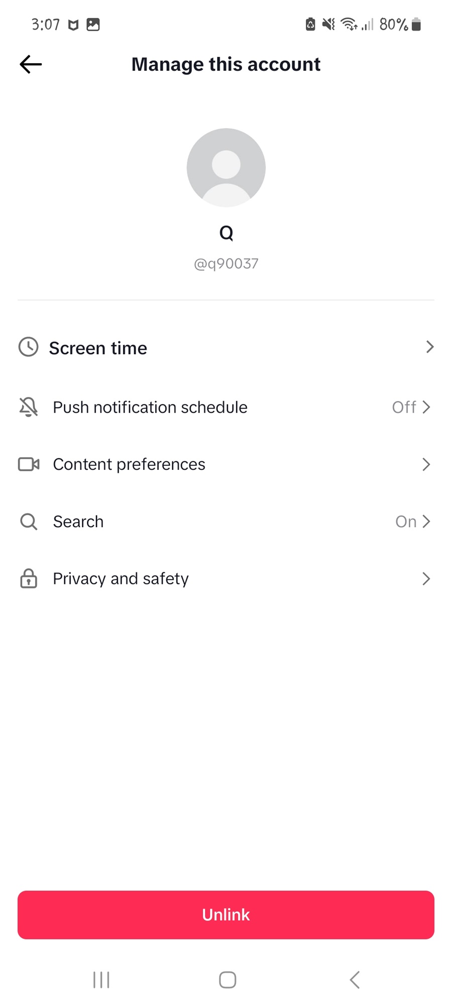Expand Content preferences with its chevron
The image size is (452, 1005).
click(426, 464)
